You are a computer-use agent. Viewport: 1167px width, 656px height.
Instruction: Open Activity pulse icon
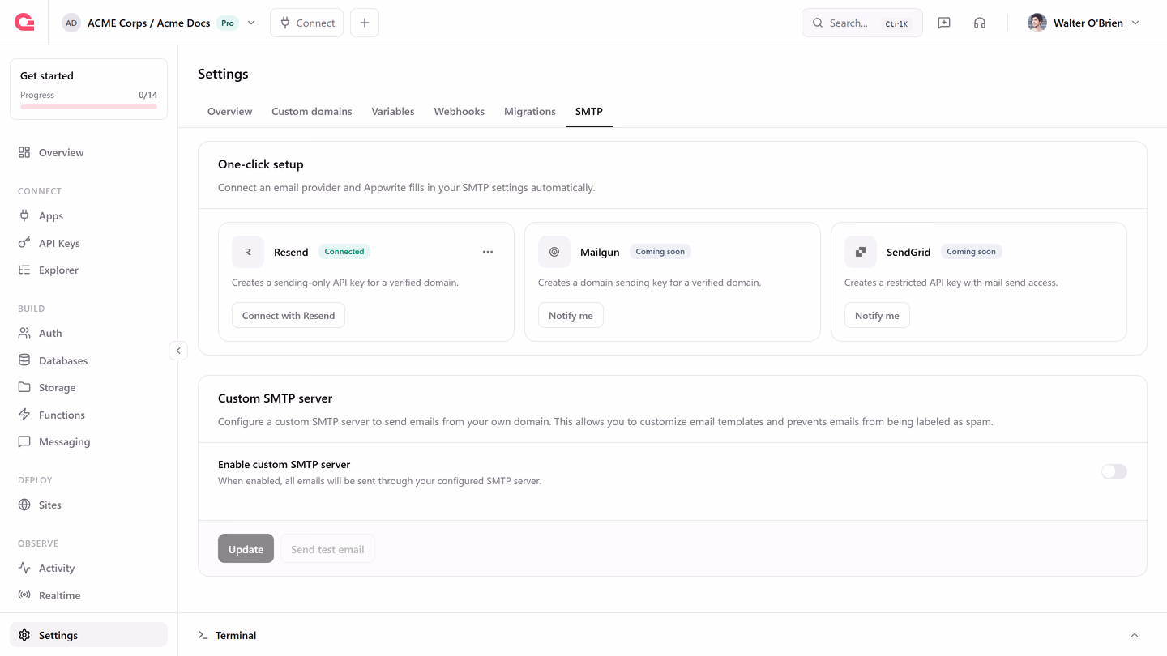click(24, 568)
